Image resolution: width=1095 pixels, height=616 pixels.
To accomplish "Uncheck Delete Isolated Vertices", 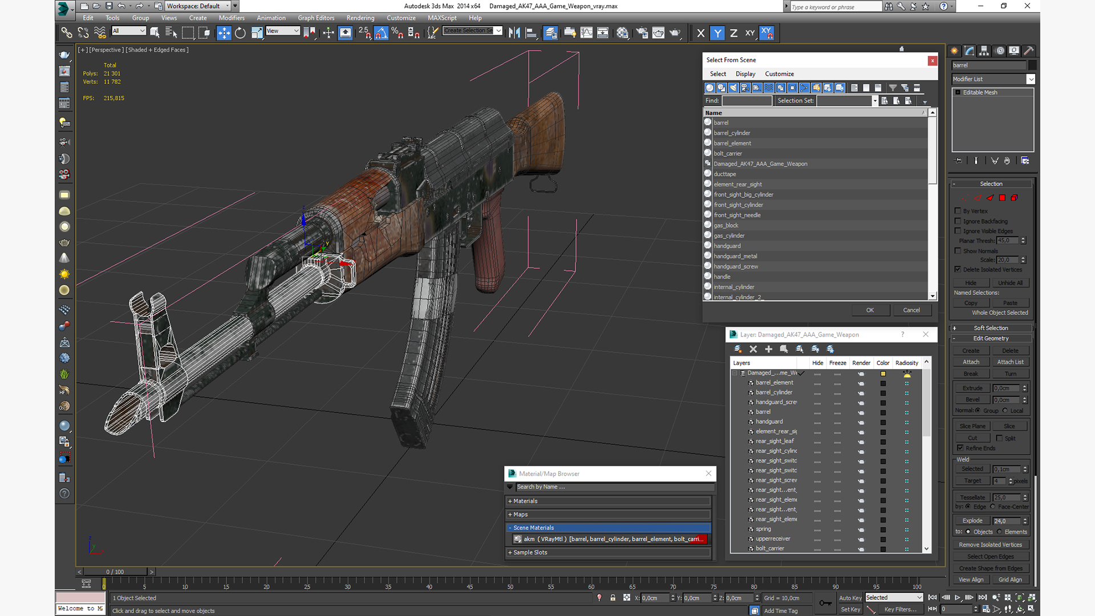I will pyautogui.click(x=958, y=269).
